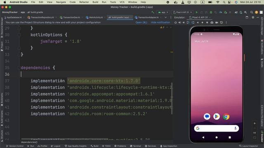Viewport: 264px width, 148px height.
Task: Click the Make Project hammer icon
Action: 153,12
